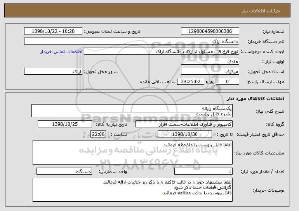
Task: Click the public announcement date field 1398/10/22 - 10:28
Action: (53, 31)
